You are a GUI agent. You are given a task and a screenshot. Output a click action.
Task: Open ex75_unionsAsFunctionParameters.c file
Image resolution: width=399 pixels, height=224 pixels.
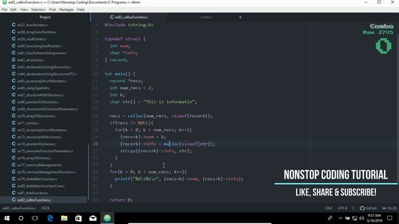pos(46,151)
